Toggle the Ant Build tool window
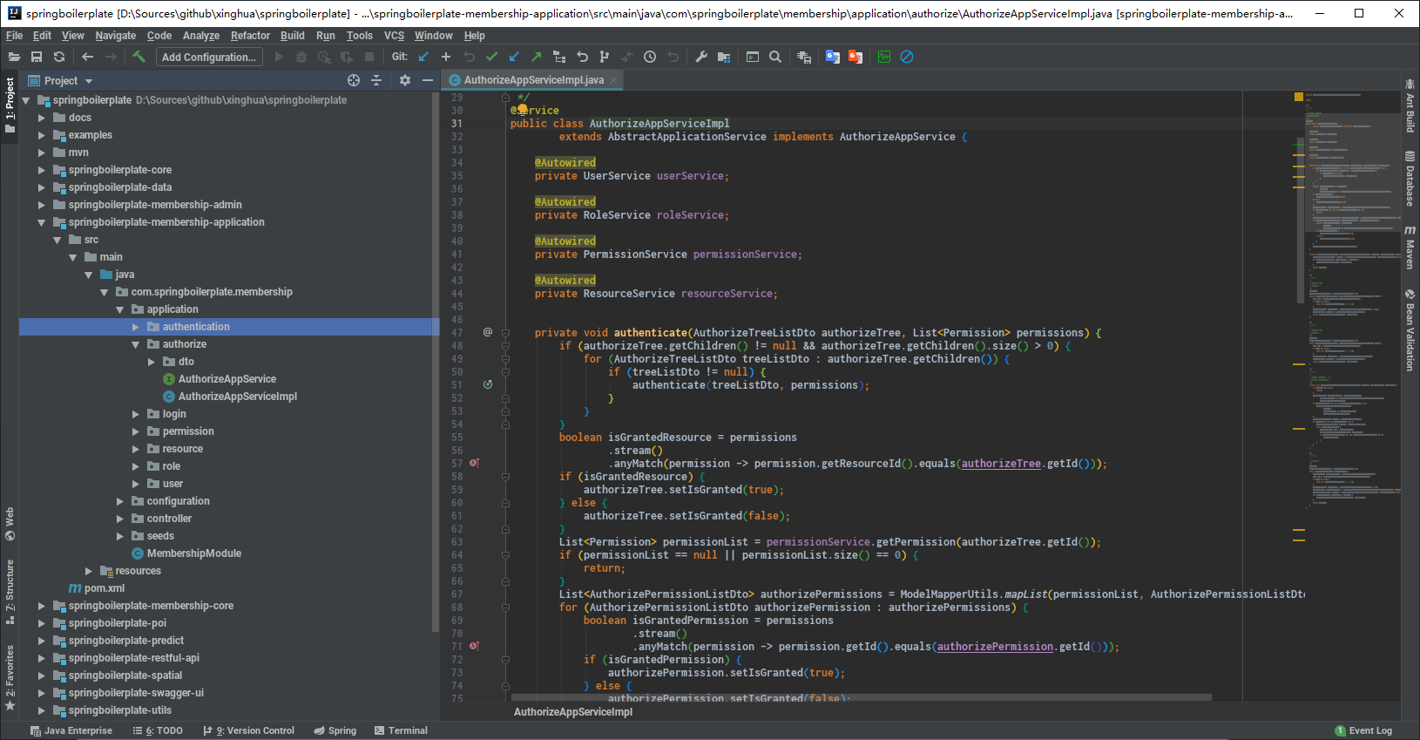Image resolution: width=1420 pixels, height=740 pixels. pos(1410,105)
